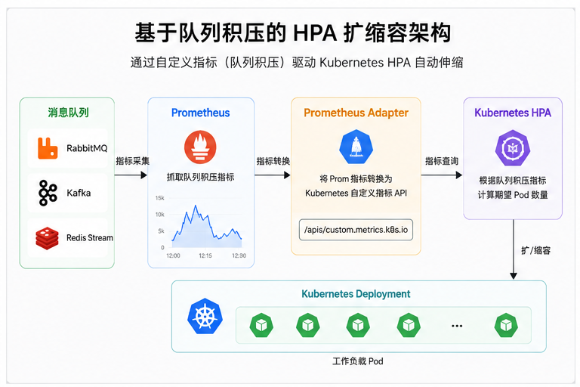The image size is (580, 387).
Task: Click the RabbitMQ label text
Action: pyautogui.click(x=87, y=148)
